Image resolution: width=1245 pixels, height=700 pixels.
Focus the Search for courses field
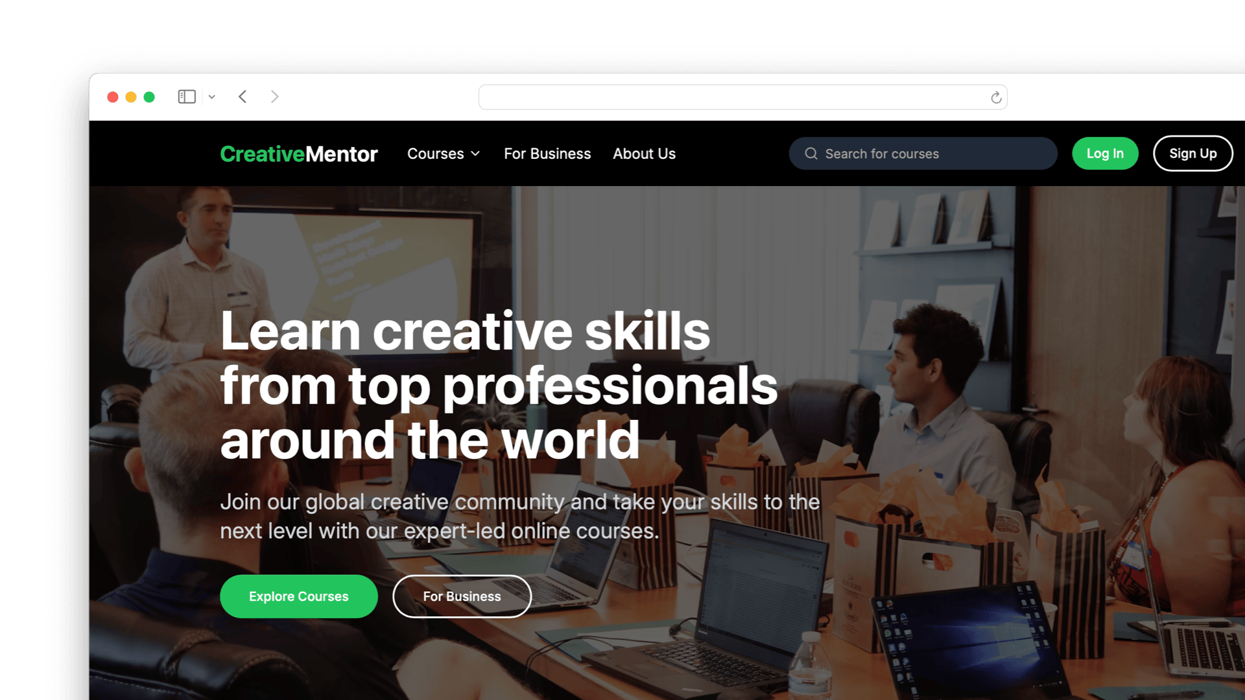click(923, 154)
